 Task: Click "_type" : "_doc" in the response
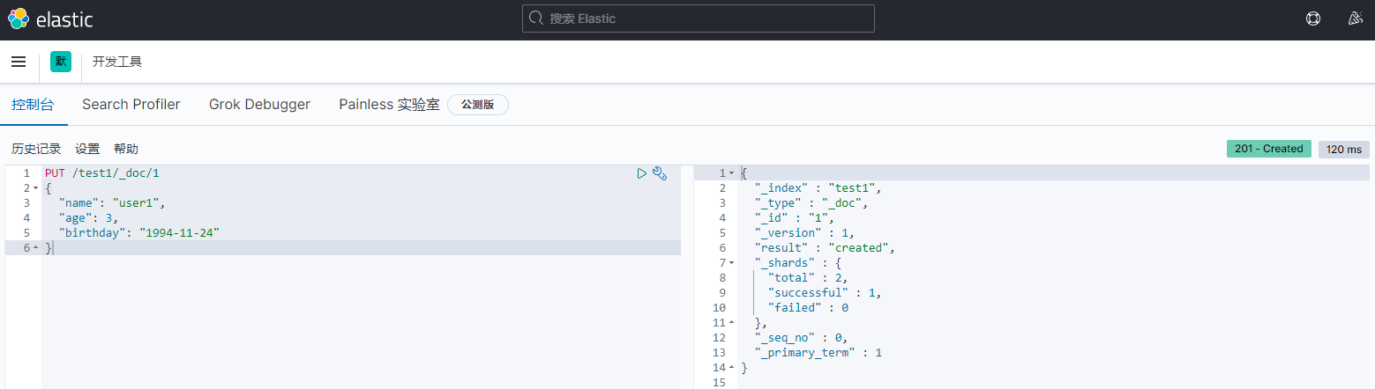[811, 203]
